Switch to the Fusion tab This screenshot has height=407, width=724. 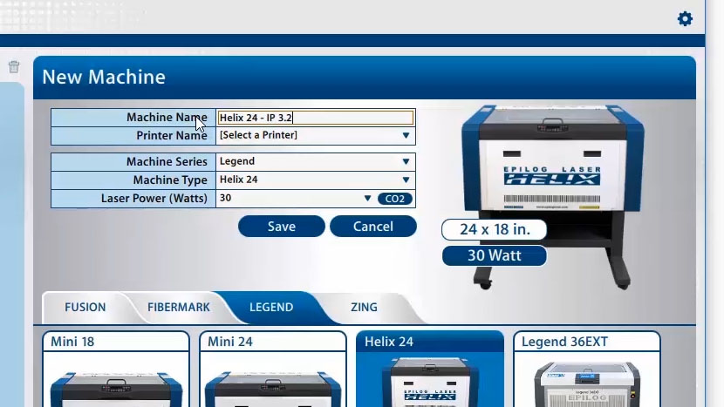[85, 307]
